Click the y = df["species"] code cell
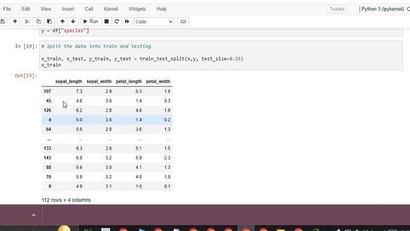The width and height of the screenshot is (410, 231). click(x=221, y=31)
